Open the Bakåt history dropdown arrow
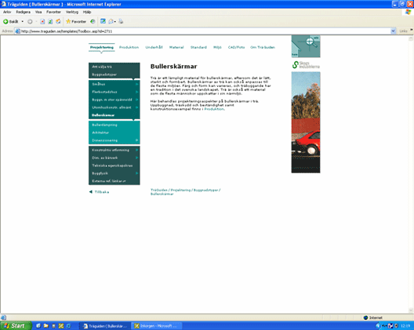This screenshot has height=330, width=414. pos(23,22)
